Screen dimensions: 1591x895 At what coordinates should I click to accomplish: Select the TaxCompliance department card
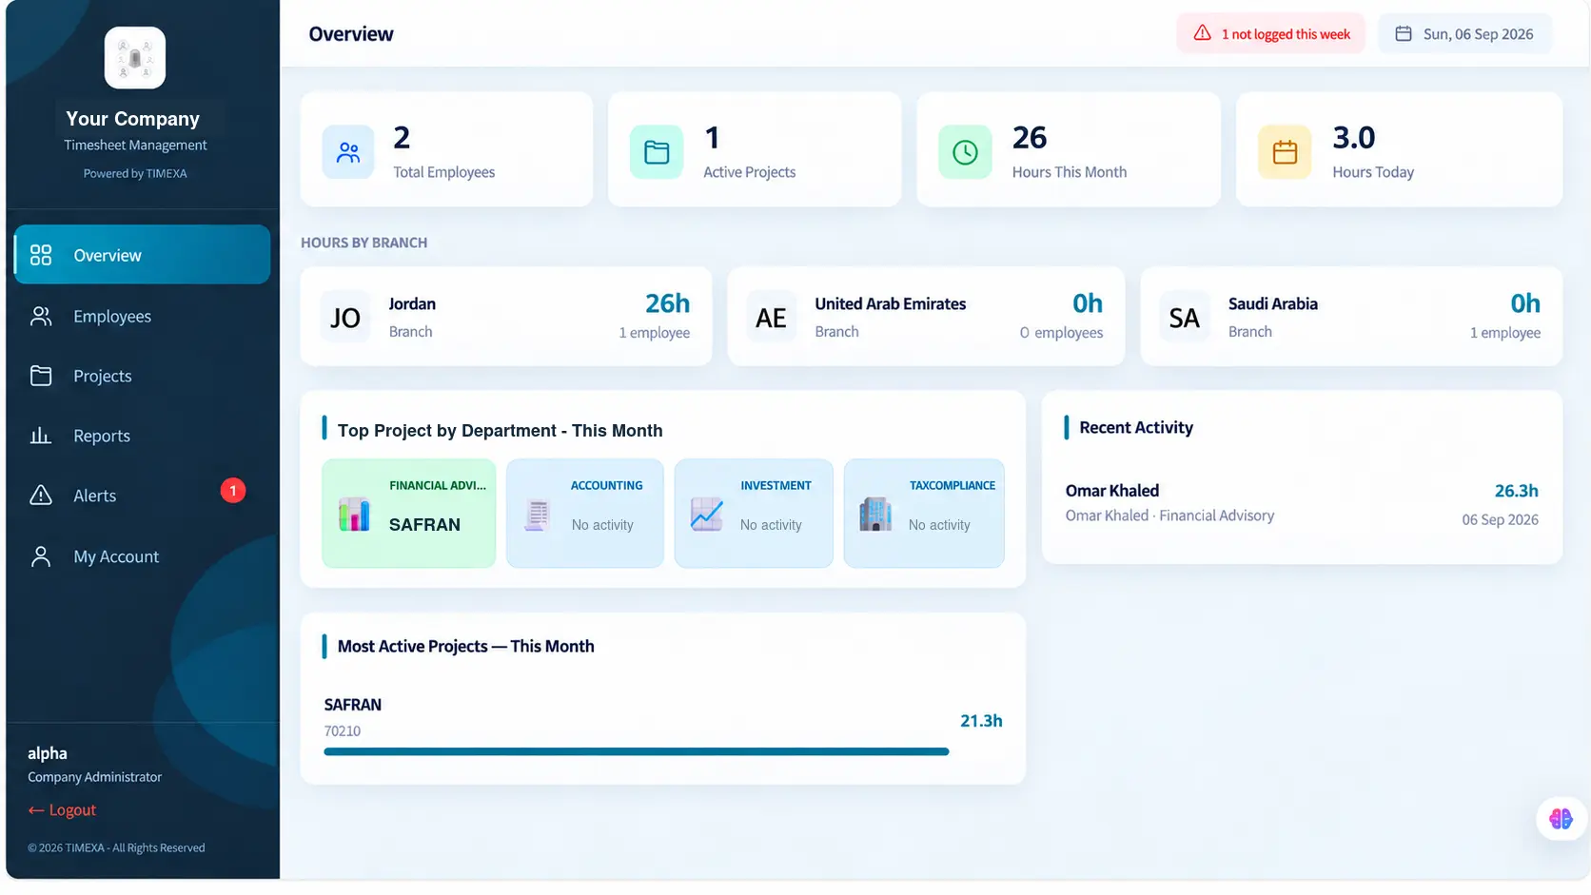pyautogui.click(x=924, y=514)
